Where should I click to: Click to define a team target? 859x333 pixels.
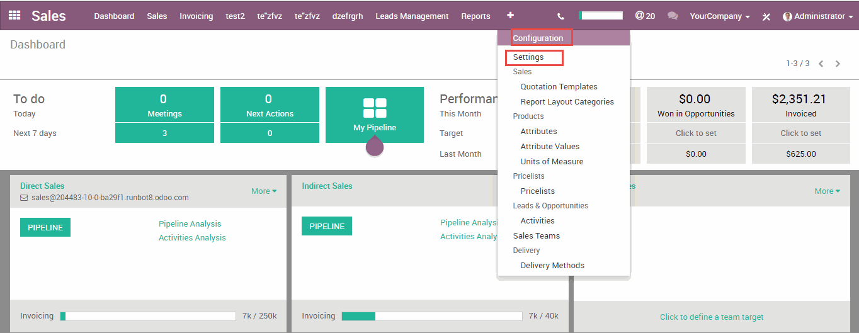[x=712, y=317]
